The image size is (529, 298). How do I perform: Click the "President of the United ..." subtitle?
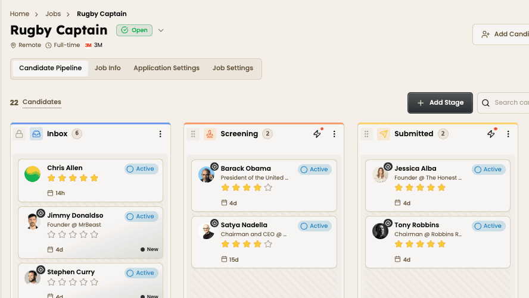pyautogui.click(x=254, y=177)
